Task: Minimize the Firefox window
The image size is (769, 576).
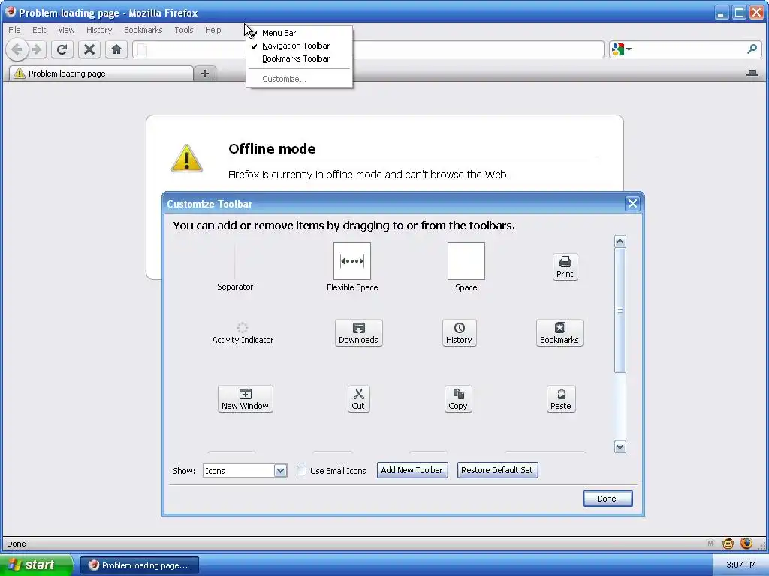Action: (720, 12)
